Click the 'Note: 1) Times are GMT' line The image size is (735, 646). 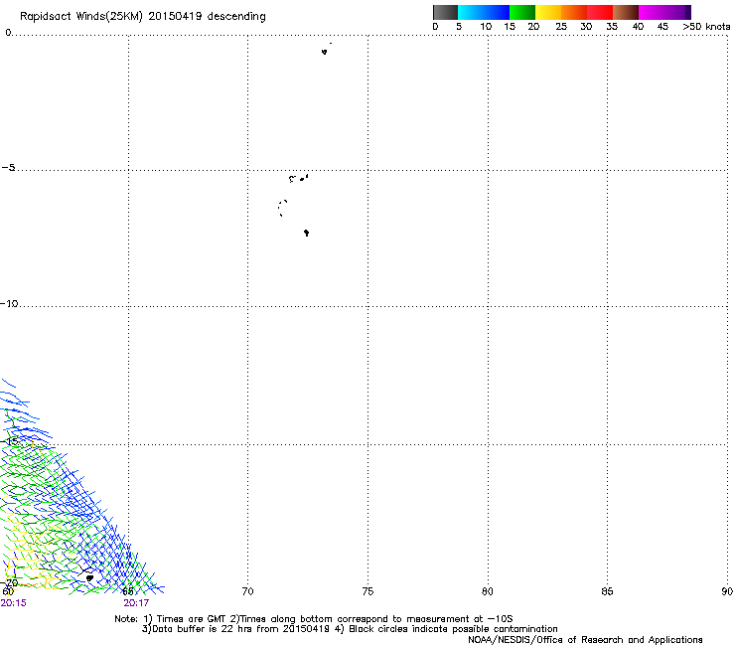coord(313,619)
